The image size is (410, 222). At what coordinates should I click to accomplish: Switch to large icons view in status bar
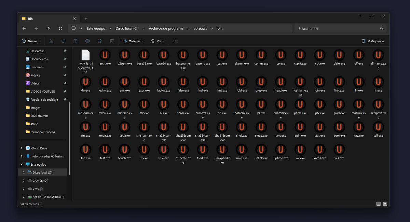(x=385, y=204)
